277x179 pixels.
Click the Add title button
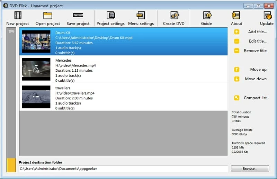coord(252,32)
